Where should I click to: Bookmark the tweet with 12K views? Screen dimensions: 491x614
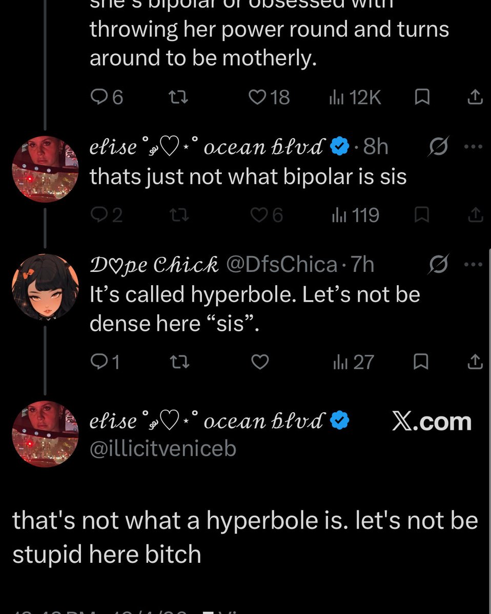point(422,97)
